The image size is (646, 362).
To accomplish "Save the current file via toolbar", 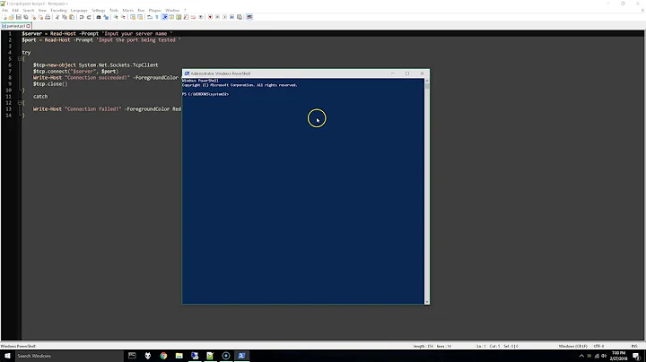I will [x=19, y=17].
